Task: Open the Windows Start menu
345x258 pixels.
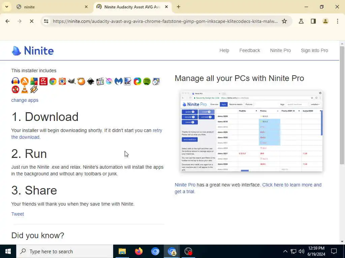Action: click(x=8, y=251)
